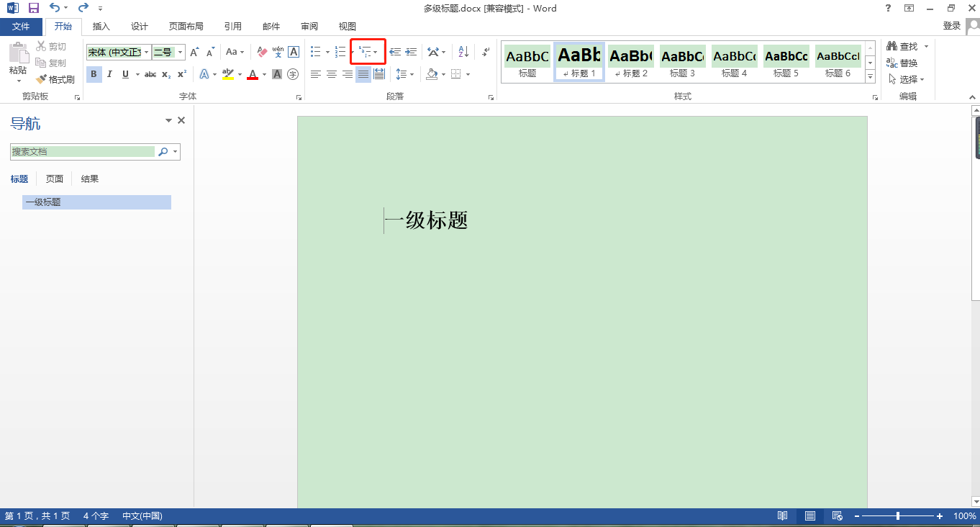
Task: Switch to the 设计 tab
Action: (140, 27)
